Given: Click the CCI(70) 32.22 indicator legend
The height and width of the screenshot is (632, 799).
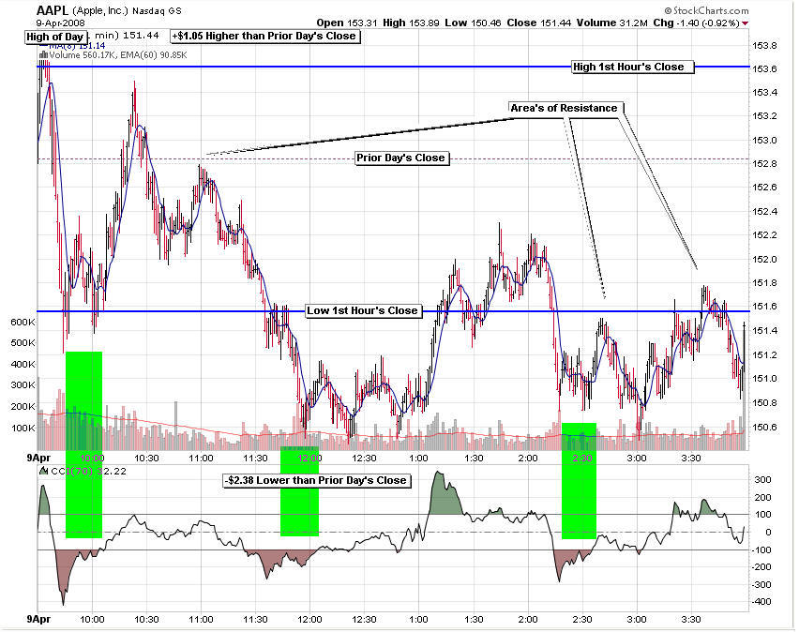Looking at the screenshot, I should pyautogui.click(x=89, y=472).
